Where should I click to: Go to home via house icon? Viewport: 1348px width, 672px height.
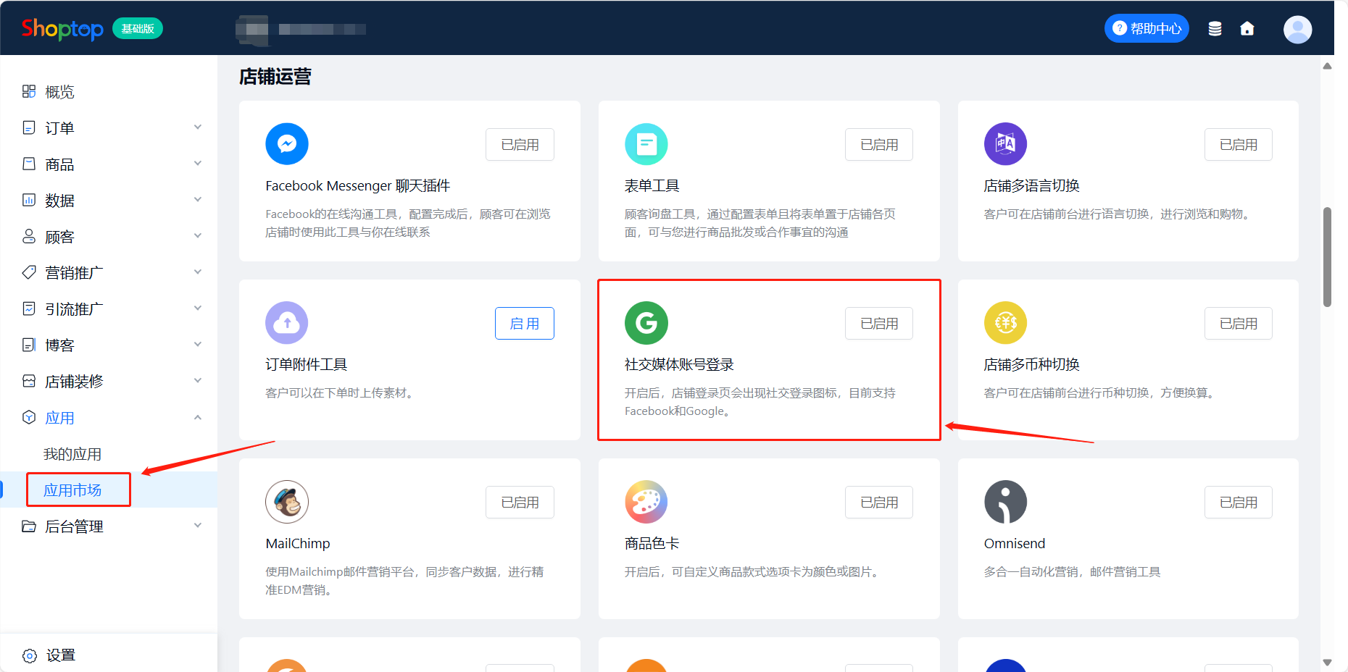(x=1247, y=29)
